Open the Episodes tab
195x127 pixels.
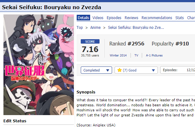[x=114, y=18]
